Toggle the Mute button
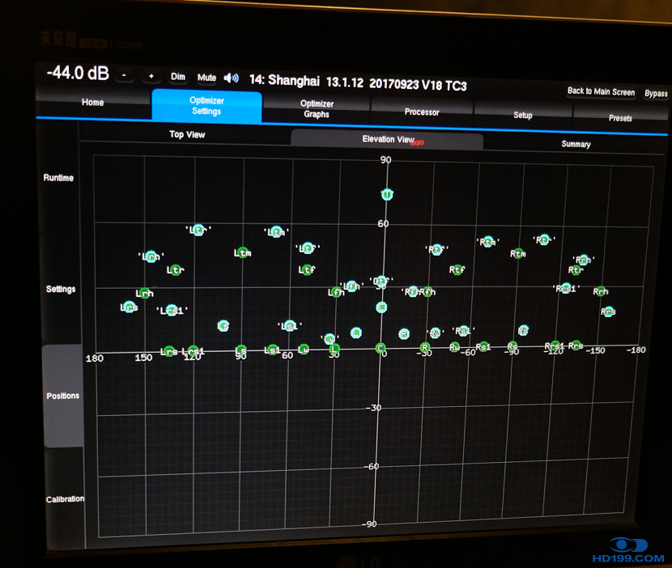The height and width of the screenshot is (568, 672). click(x=206, y=78)
